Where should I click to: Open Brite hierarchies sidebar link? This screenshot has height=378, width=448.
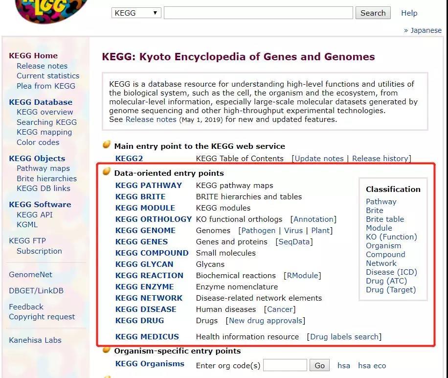[x=46, y=178]
